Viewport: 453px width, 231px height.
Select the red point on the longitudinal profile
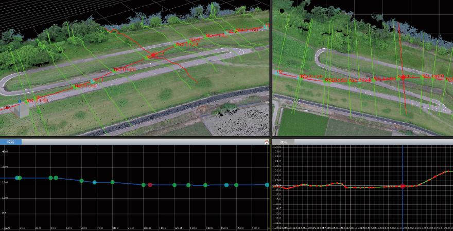(150, 185)
